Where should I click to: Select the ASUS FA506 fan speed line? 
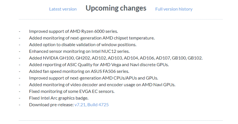click(x=79, y=71)
